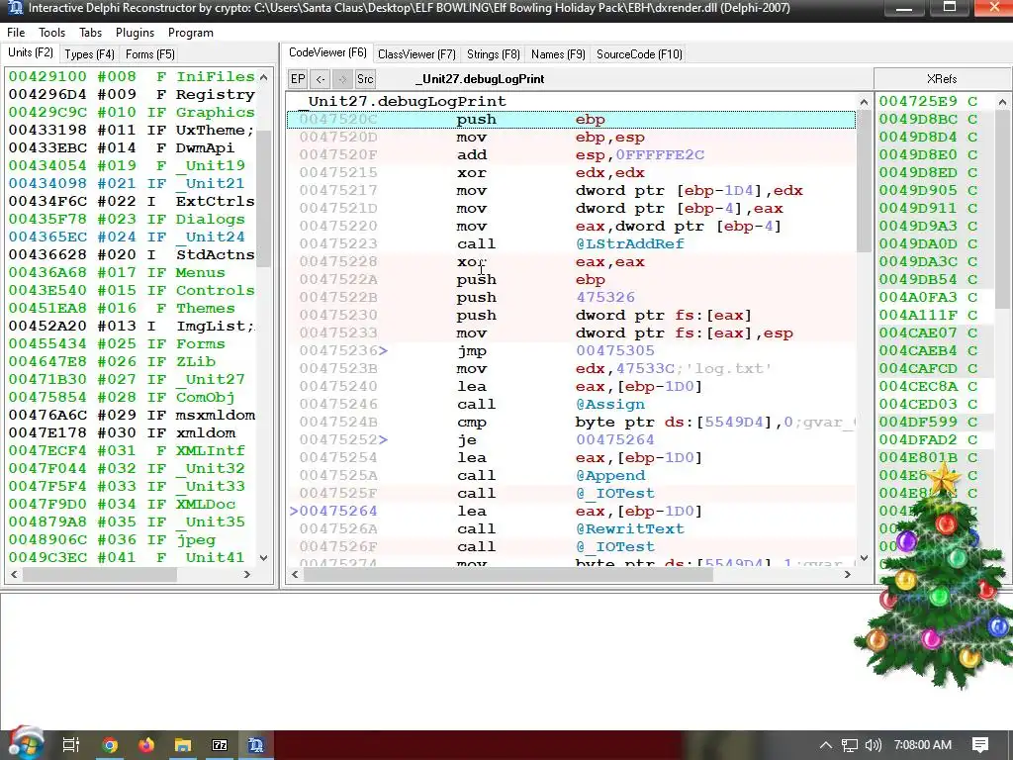Switch to Forms (F5) tab
This screenshot has height=760, width=1013.
point(150,54)
